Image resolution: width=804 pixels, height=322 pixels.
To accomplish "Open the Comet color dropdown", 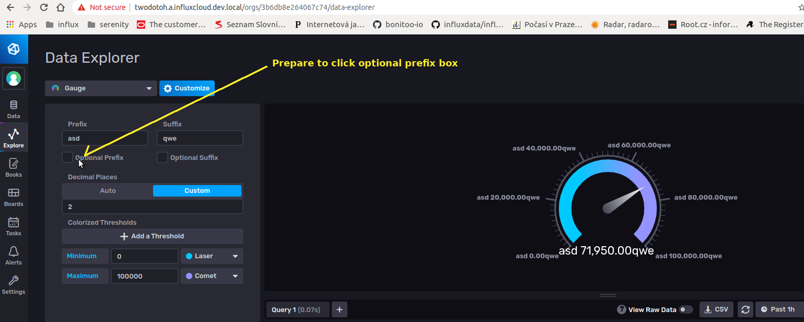I will pos(212,275).
